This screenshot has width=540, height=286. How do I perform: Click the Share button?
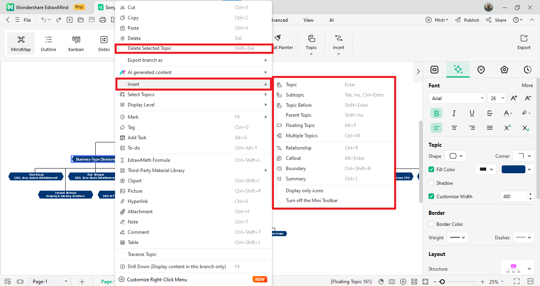tap(496, 20)
